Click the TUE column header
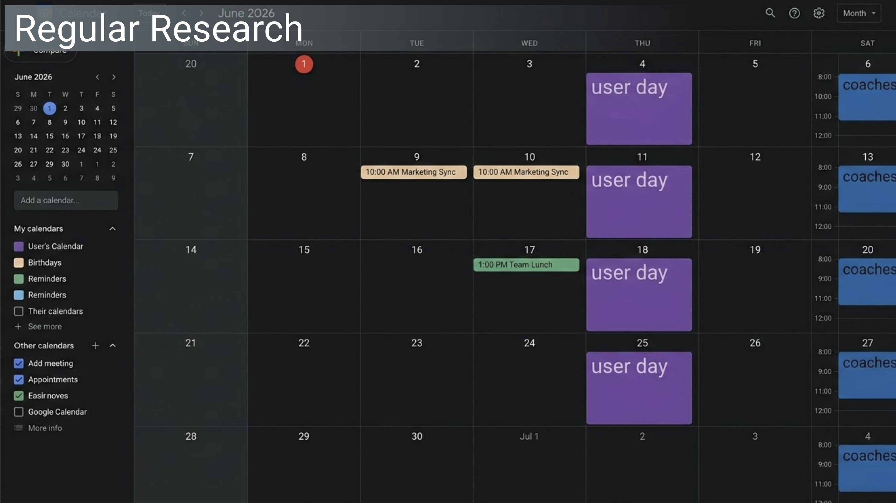This screenshot has width=896, height=503. [417, 43]
